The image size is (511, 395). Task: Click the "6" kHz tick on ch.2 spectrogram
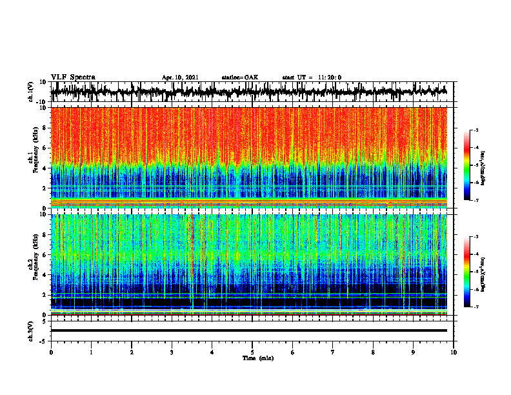(45, 255)
